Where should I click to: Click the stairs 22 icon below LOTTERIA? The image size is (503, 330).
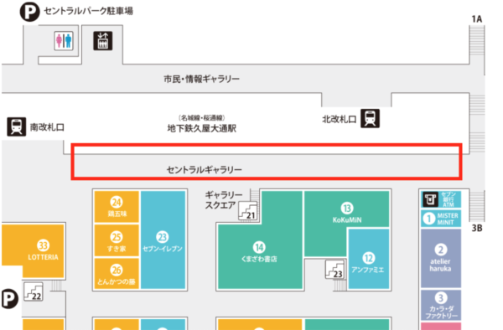(34, 291)
